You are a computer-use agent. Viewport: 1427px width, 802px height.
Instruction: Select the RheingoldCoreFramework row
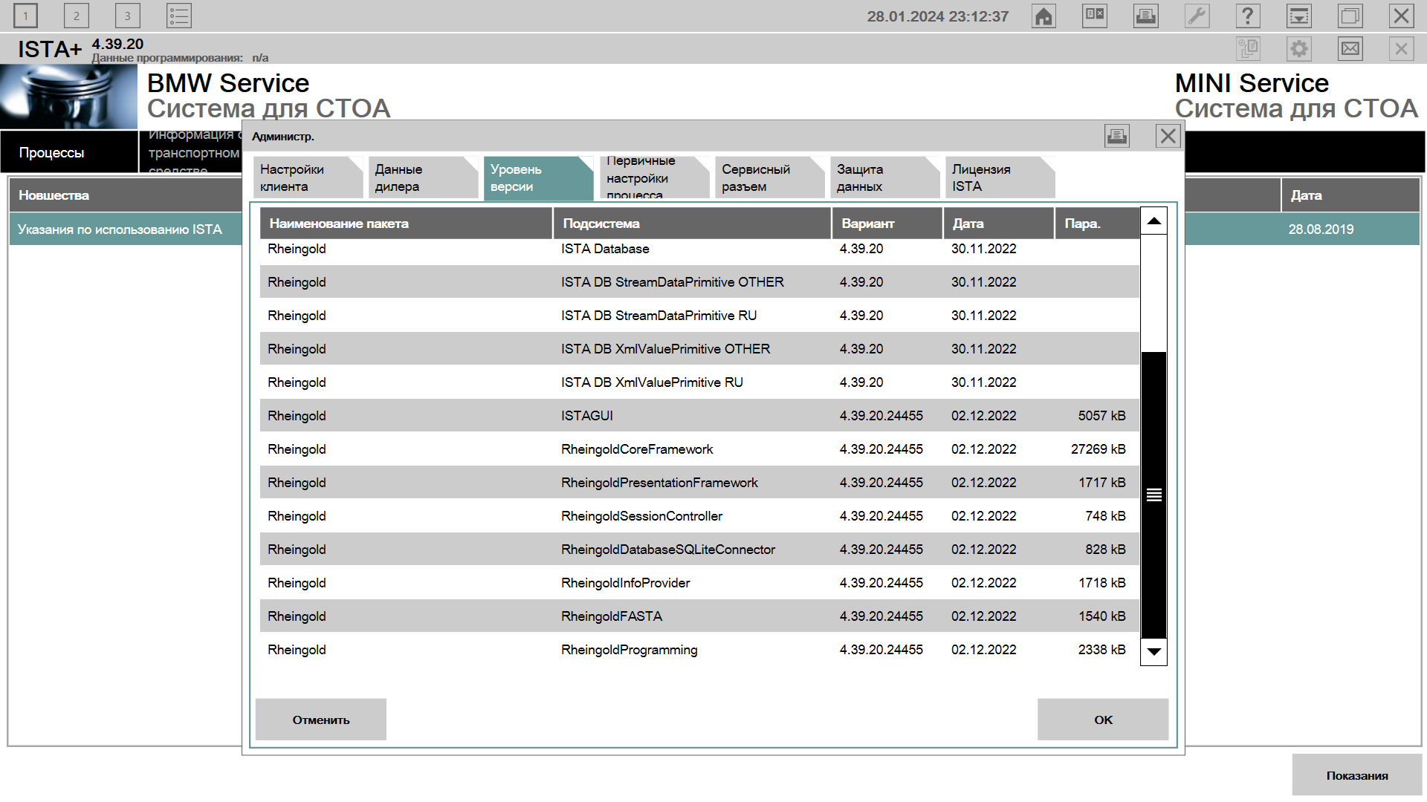(x=699, y=449)
